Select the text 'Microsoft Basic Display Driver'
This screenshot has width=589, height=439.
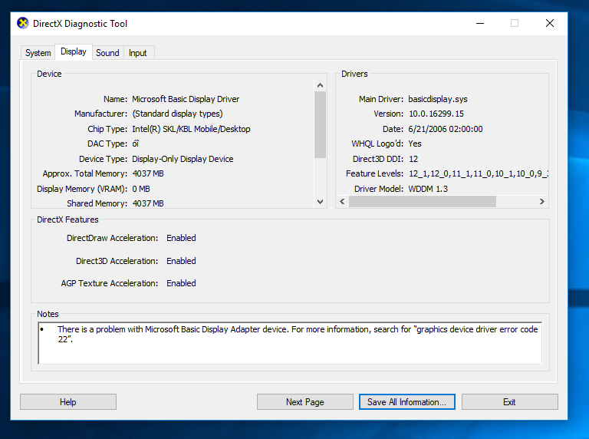click(x=186, y=99)
